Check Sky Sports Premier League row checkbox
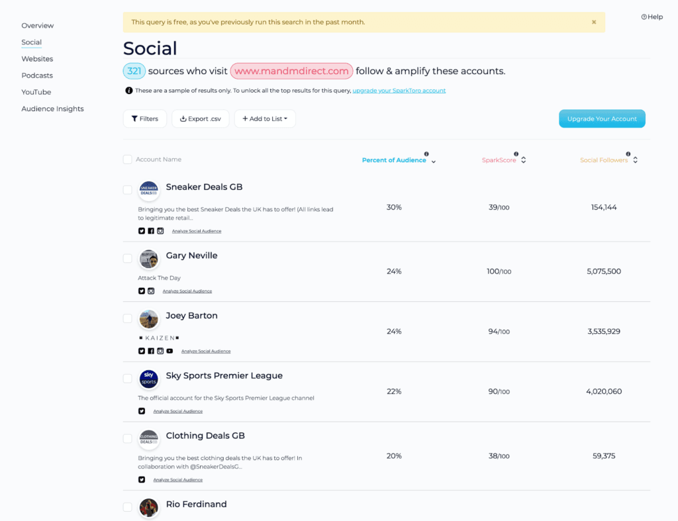The image size is (678, 521). pos(128,378)
